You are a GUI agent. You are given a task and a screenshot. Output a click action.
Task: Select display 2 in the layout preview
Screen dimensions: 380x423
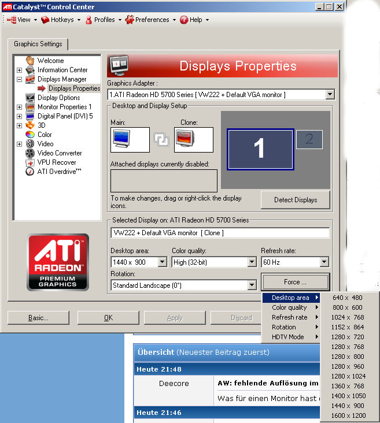coord(309,139)
